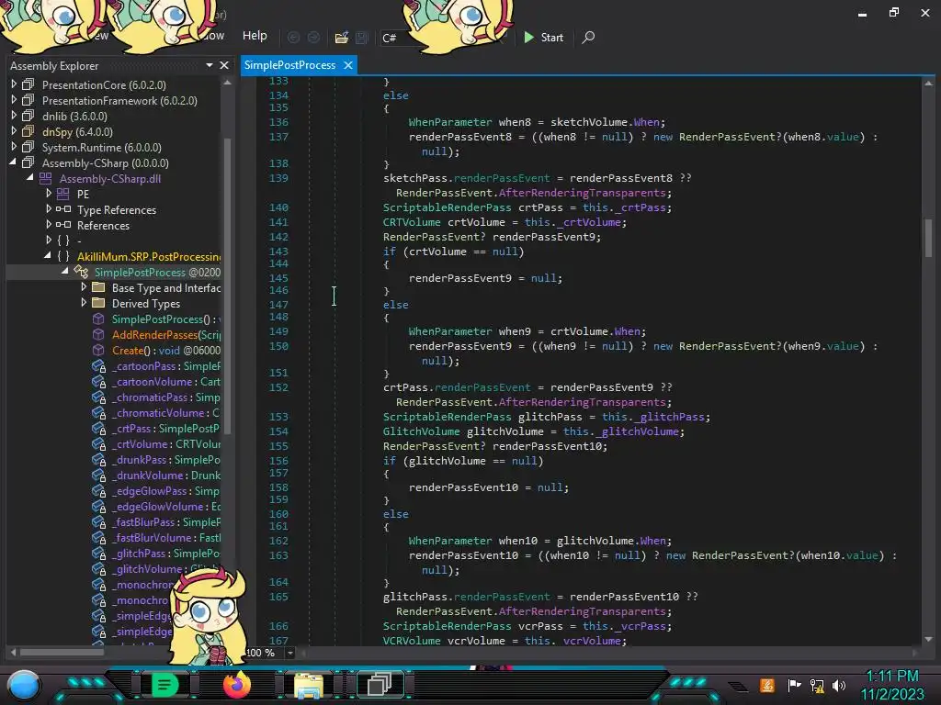
Task: Click the Assembly-CSharp.dll module icon
Action: click(46, 178)
